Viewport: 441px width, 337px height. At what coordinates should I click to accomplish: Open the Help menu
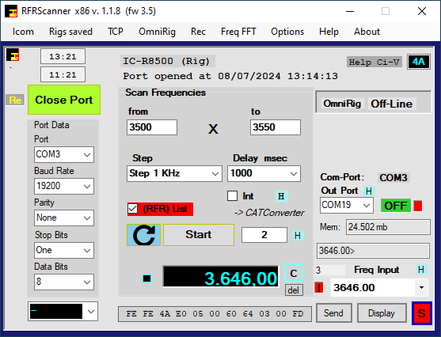tap(329, 32)
